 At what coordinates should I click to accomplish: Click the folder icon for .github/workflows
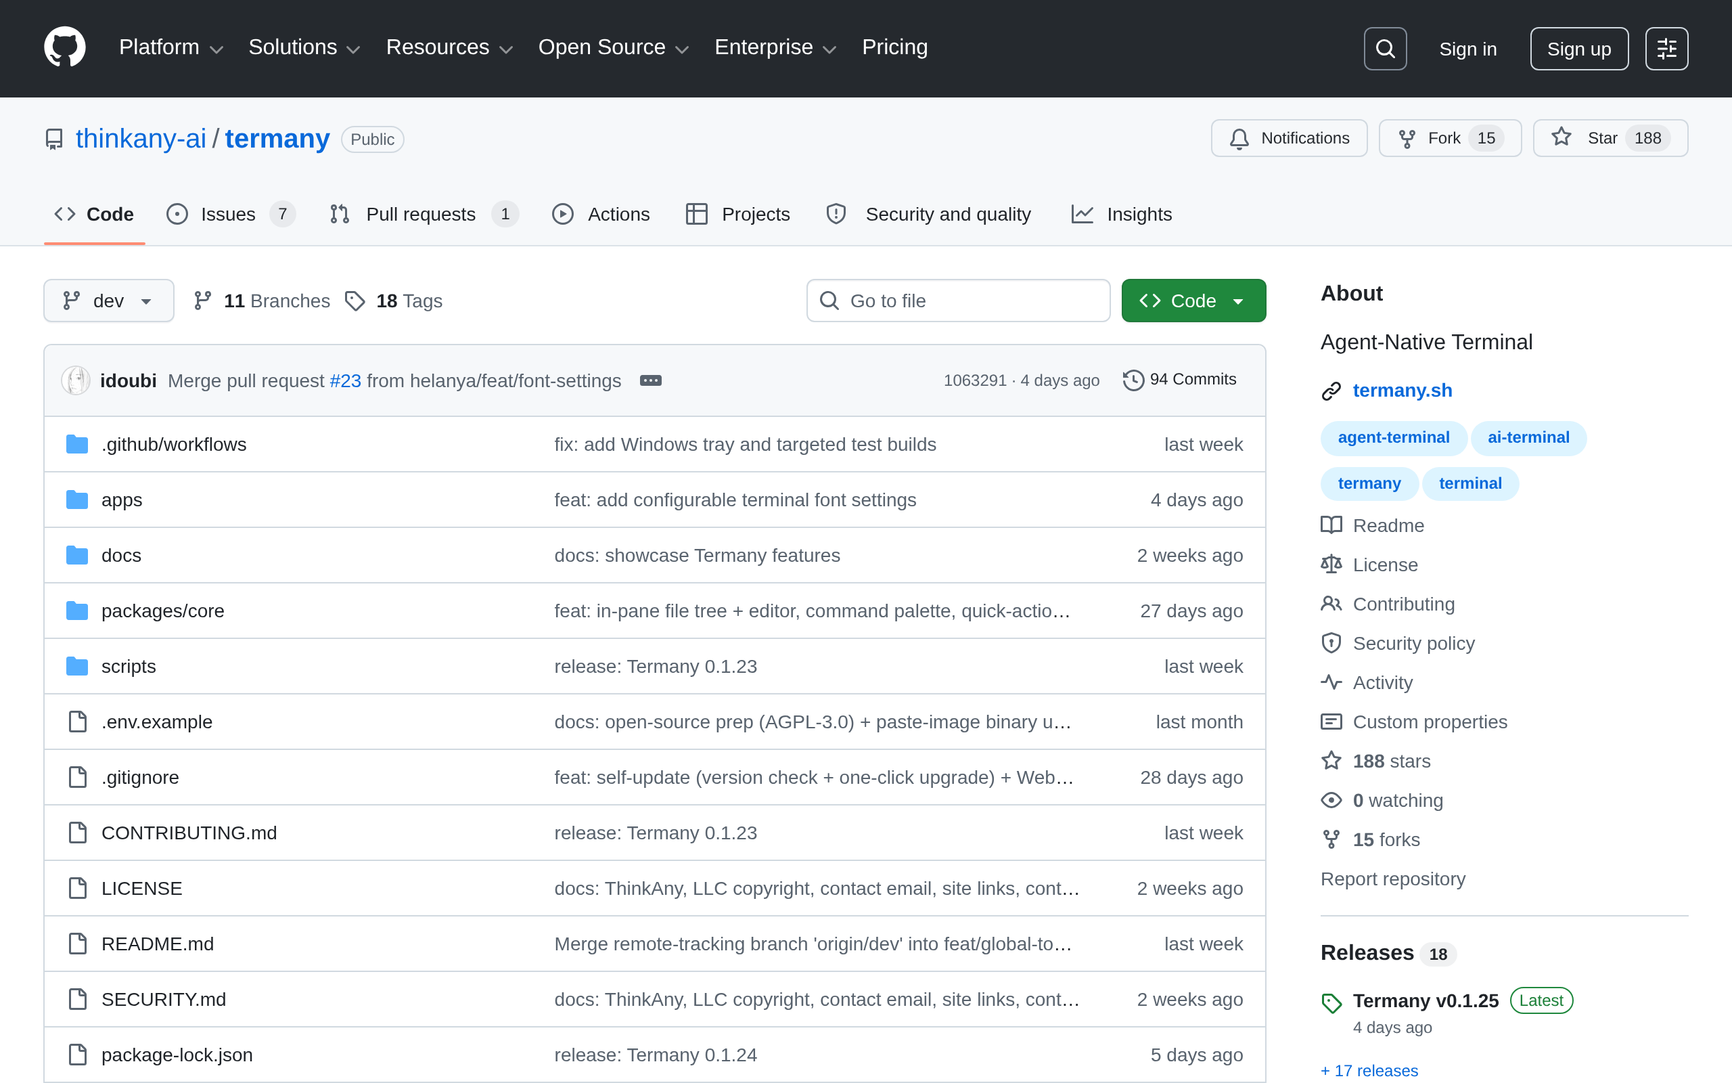(77, 444)
